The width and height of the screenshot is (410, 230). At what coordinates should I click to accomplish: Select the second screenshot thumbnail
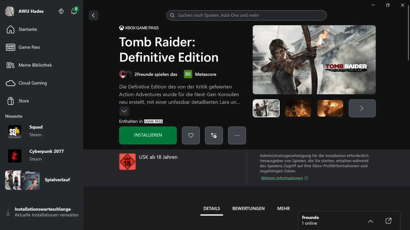click(x=298, y=108)
